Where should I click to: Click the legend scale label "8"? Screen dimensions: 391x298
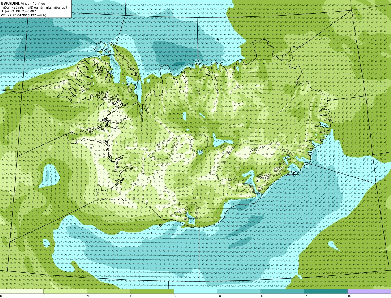[174, 296]
